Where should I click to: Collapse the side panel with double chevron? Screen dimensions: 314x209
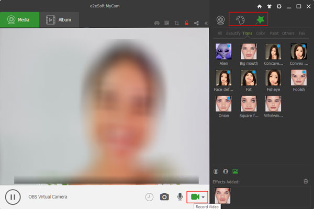click(x=206, y=23)
